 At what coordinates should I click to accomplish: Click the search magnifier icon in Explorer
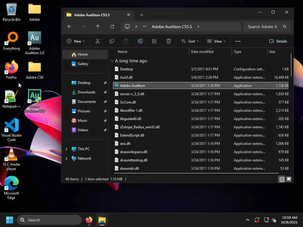[x=284, y=26]
